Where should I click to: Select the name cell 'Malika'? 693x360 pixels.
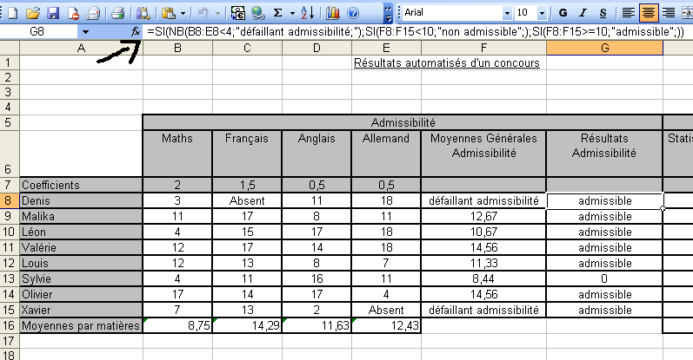(x=81, y=216)
